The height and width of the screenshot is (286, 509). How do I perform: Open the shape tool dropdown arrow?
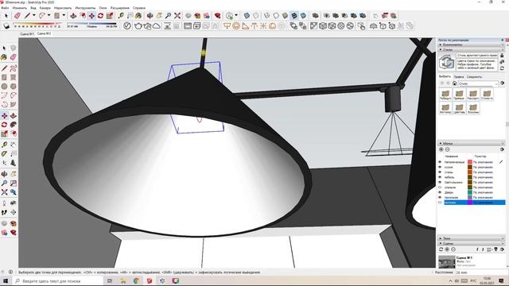pyautogui.click(x=64, y=16)
